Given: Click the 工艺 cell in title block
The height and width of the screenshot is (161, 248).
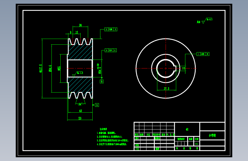Looking at the screenshot, I should point(137,149).
